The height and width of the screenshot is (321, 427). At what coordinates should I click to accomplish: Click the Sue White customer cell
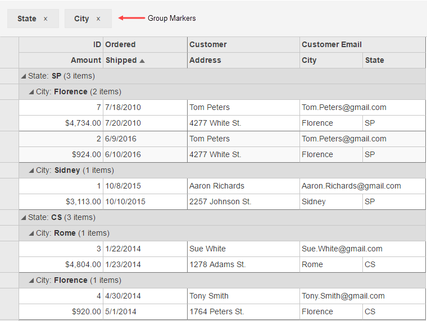(x=207, y=249)
